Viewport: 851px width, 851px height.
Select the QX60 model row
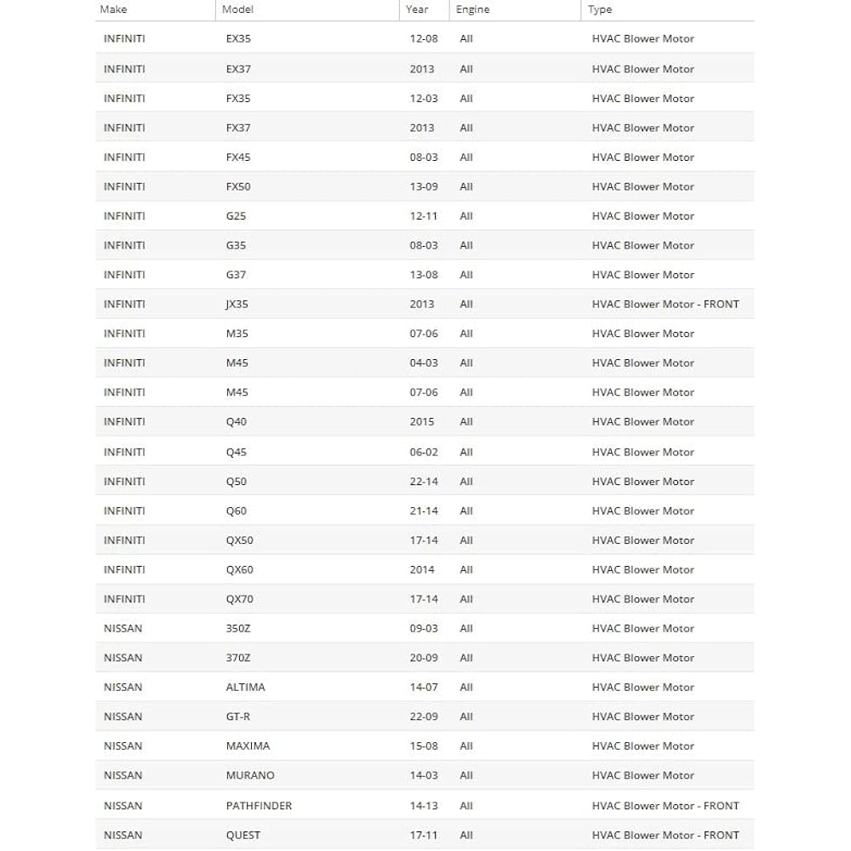[x=425, y=570]
